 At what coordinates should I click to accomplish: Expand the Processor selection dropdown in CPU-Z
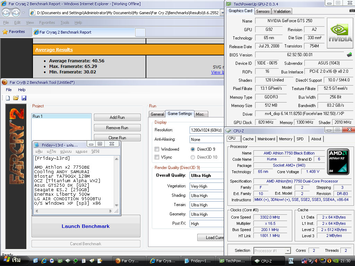click(x=287, y=251)
